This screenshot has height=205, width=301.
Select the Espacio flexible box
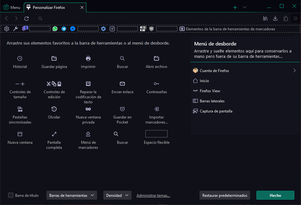157,134
